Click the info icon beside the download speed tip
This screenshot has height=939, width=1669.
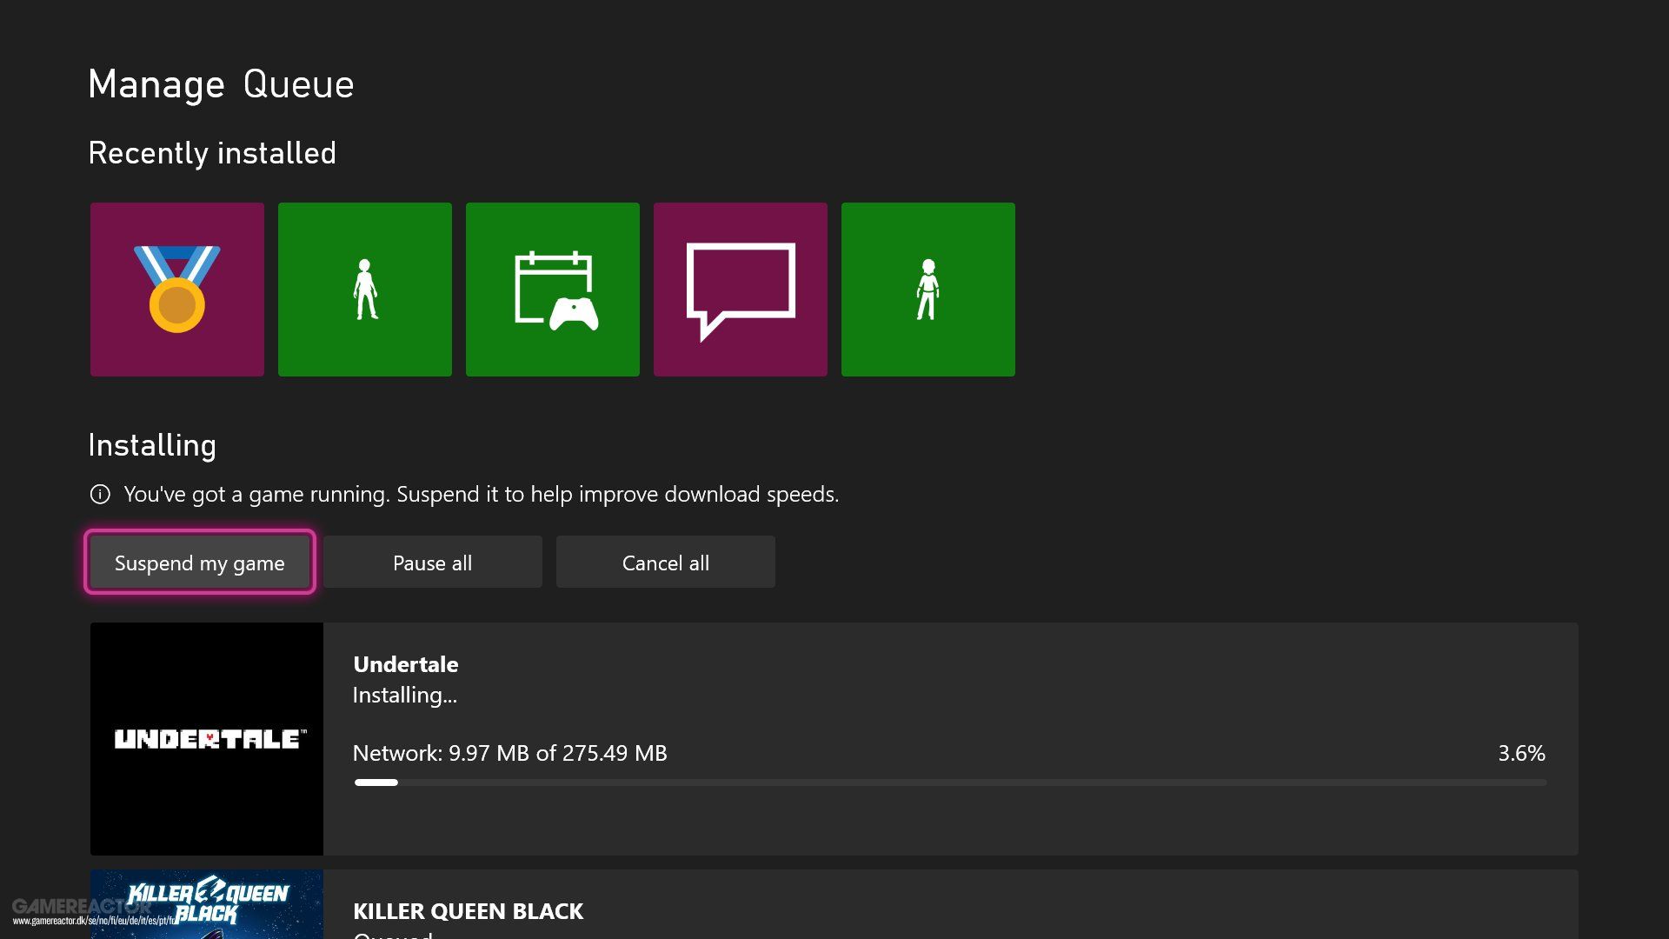(101, 494)
